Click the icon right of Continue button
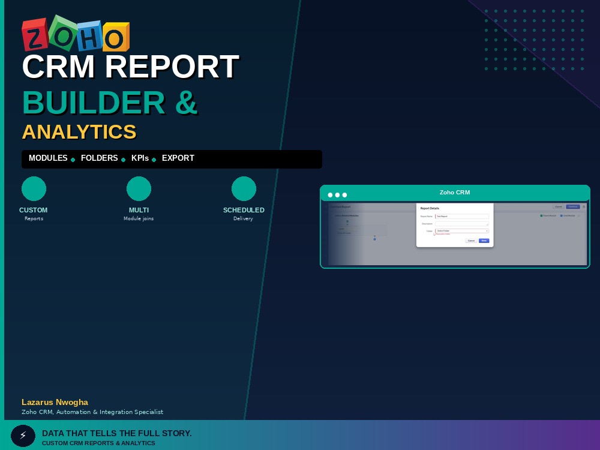Viewport: 600px width, 450px height. pos(584,206)
